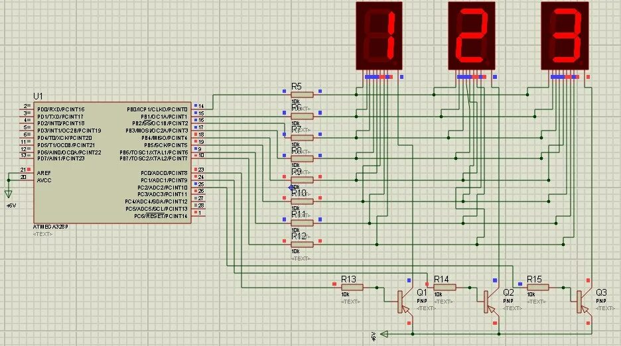Screen dimensions: 621x346
Task: Click the PB5/SCK/PCINT5 pin label
Action: click(x=166, y=145)
